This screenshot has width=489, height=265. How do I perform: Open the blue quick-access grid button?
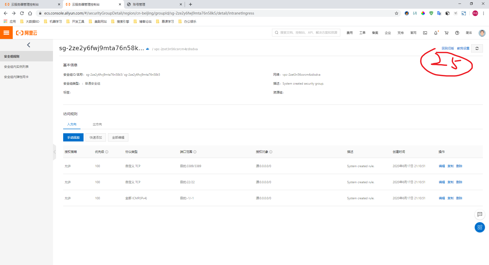[x=480, y=227]
